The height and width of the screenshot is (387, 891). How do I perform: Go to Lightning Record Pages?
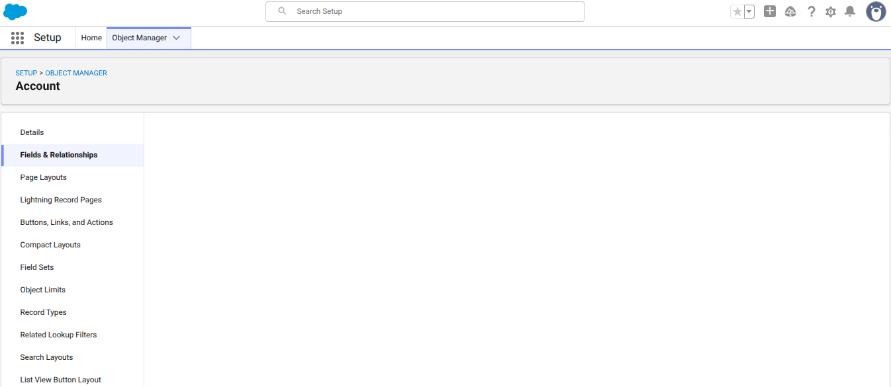(73, 200)
